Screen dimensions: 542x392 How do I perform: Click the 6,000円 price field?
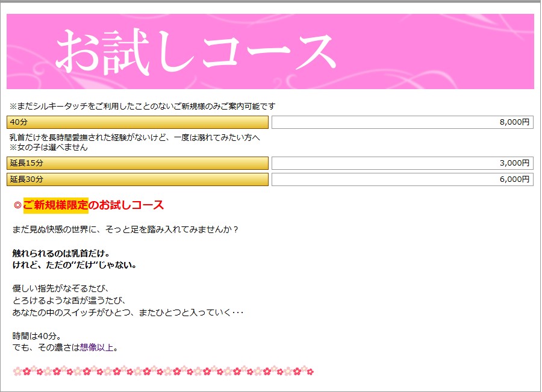402,179
